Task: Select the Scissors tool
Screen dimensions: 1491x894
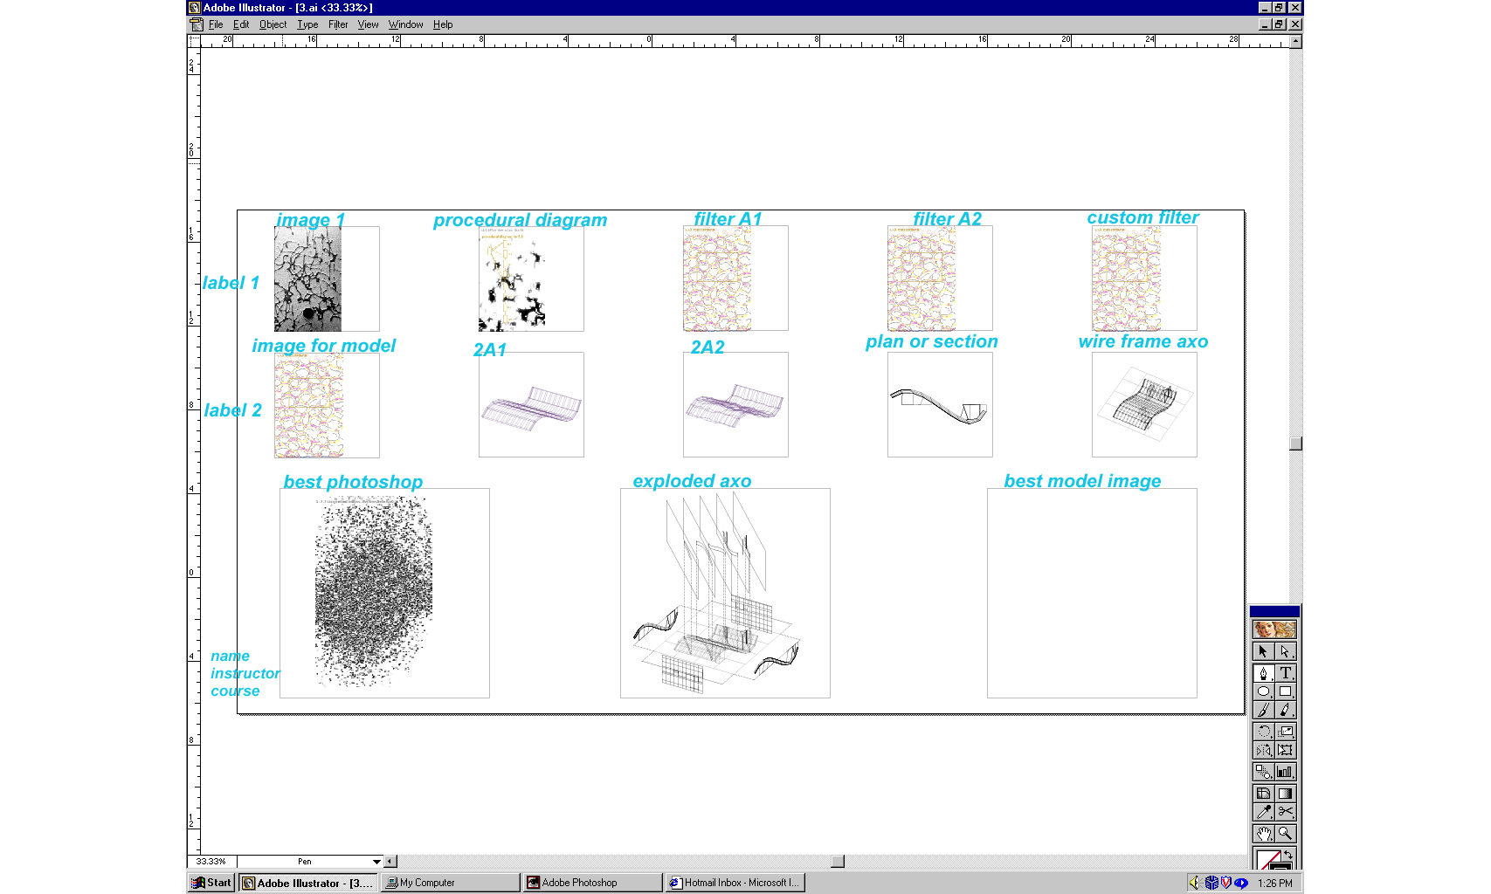Action: point(1285,812)
